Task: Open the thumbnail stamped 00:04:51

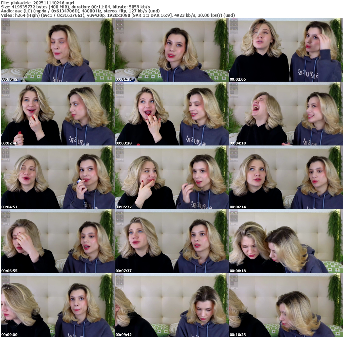Action: click(57, 177)
